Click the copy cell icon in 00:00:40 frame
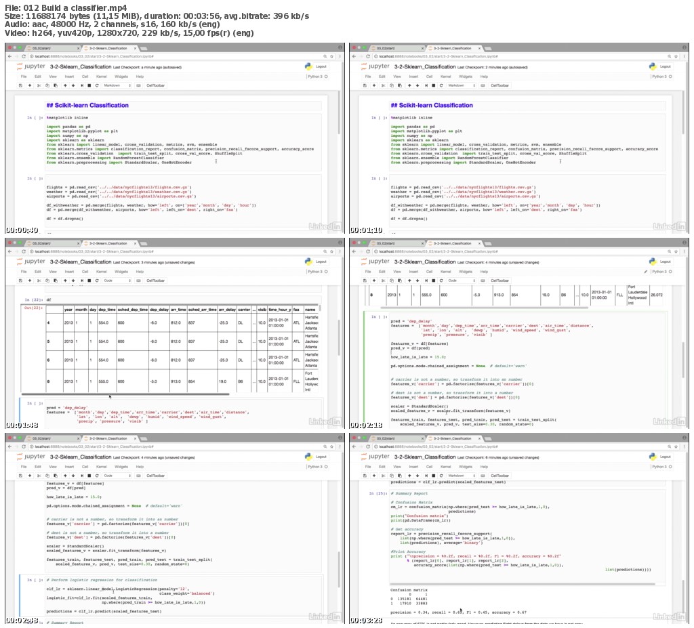Screen dimensions: 694x628 [x=47, y=85]
